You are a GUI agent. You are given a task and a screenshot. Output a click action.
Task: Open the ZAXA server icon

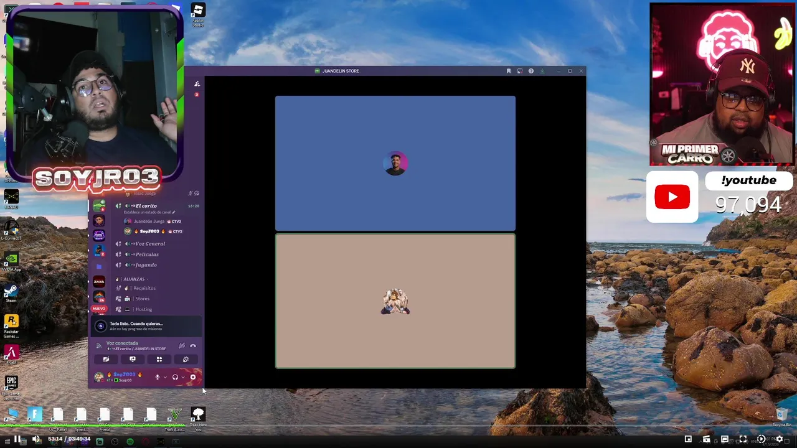99,282
